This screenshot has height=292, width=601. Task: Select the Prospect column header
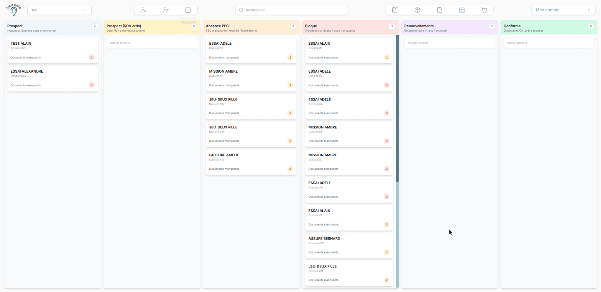(x=53, y=28)
